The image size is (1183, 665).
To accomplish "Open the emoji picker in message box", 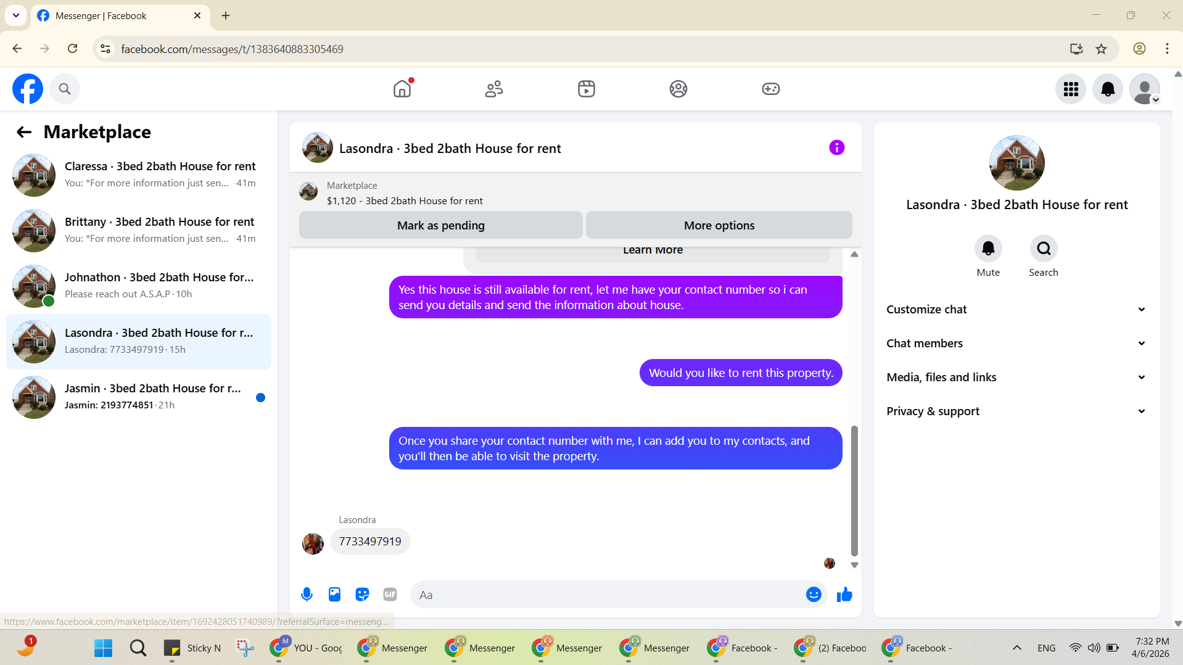I will pyautogui.click(x=814, y=594).
